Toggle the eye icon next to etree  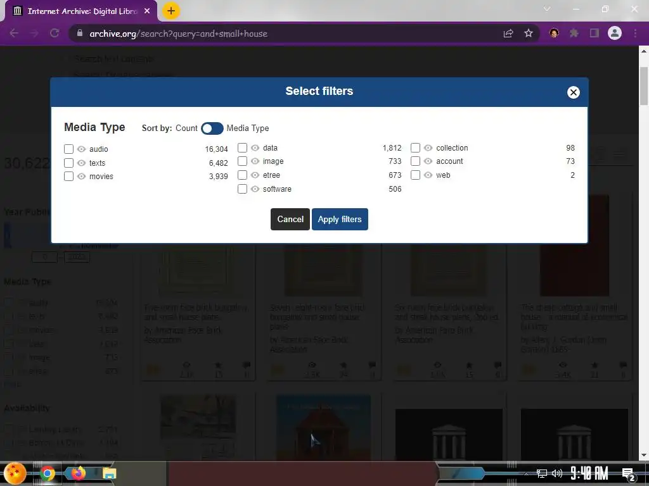point(255,175)
